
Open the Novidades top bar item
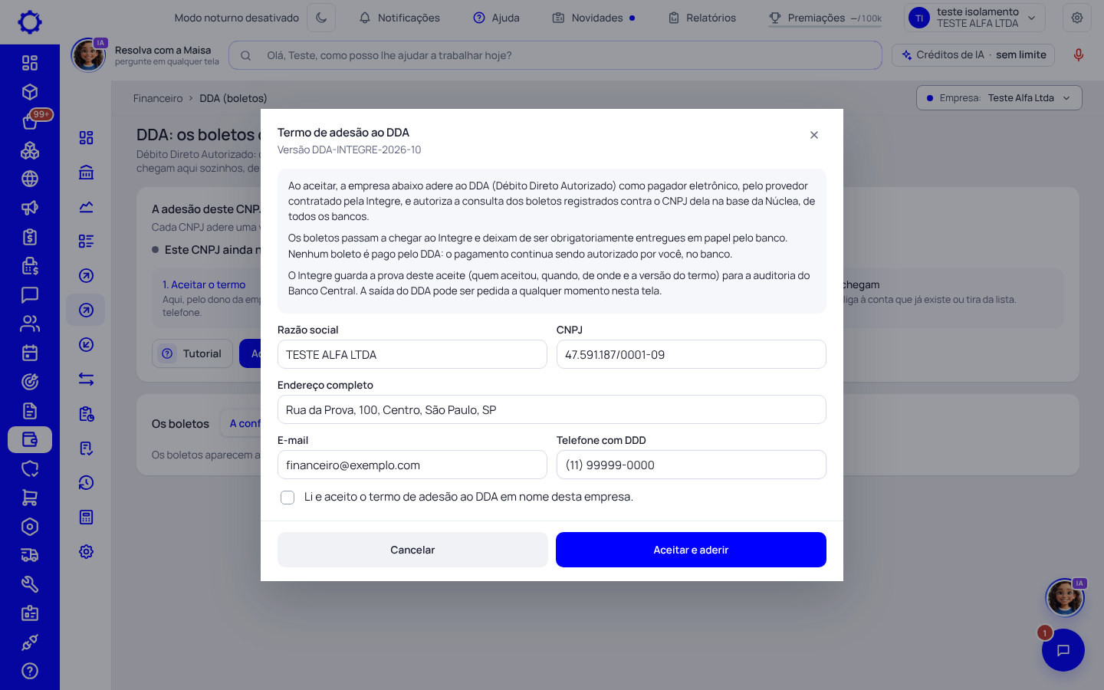(x=593, y=18)
